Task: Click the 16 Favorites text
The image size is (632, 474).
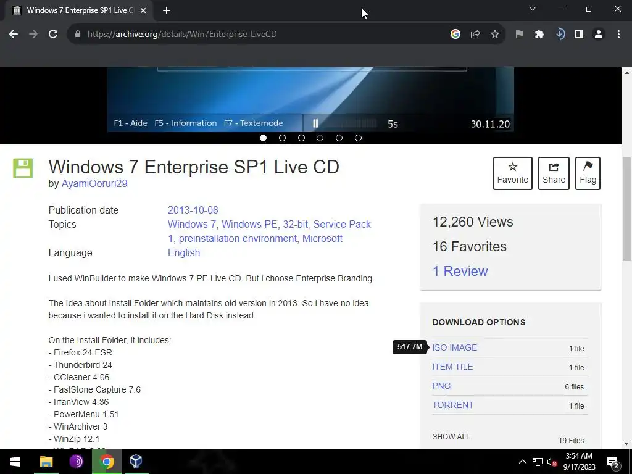Action: (x=470, y=246)
